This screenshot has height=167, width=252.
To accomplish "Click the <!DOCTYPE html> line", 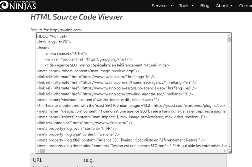I will pyautogui.click(x=52, y=36).
